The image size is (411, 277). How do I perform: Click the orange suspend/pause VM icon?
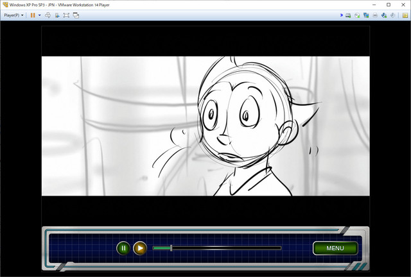[33, 15]
